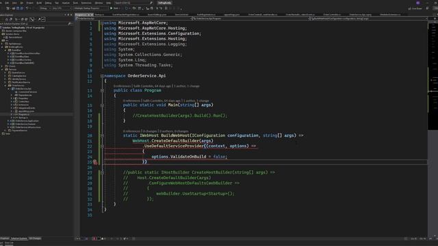
Task: Switch to the Solution Explorer bottom tab
Action: click(x=18, y=238)
